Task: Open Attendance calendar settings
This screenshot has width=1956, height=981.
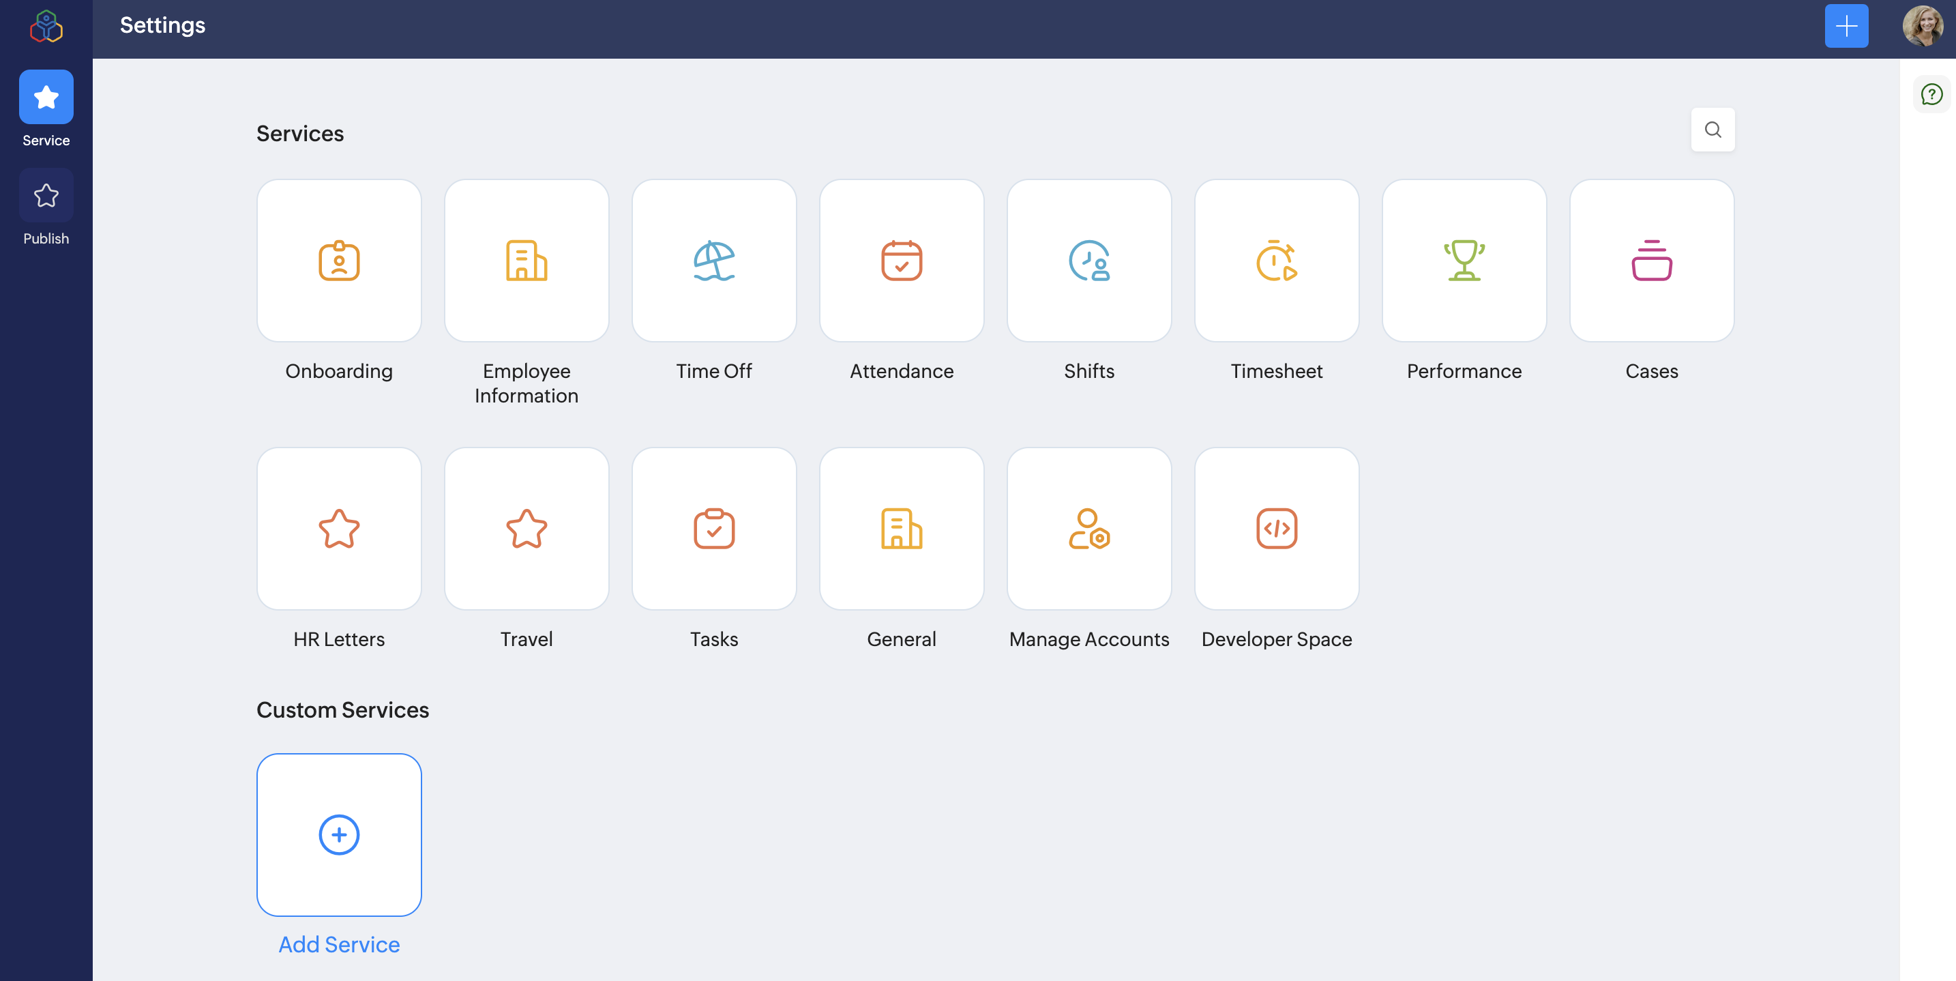Action: 902,261
